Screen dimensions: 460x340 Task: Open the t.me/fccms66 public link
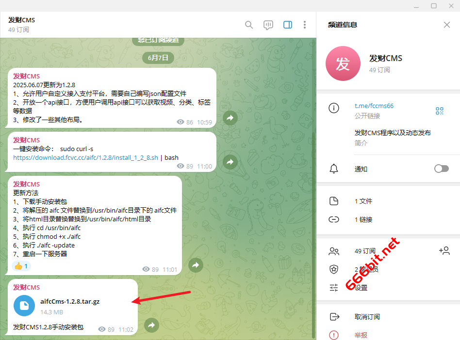[x=374, y=106]
